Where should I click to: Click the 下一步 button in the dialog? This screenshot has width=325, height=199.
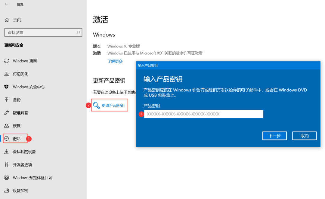point(274,136)
